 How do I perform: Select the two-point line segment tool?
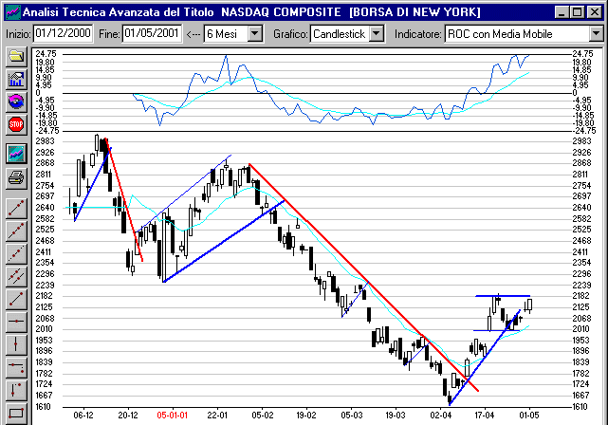pos(16,299)
